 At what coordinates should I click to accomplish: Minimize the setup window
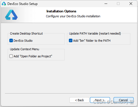[x=106, y=4]
